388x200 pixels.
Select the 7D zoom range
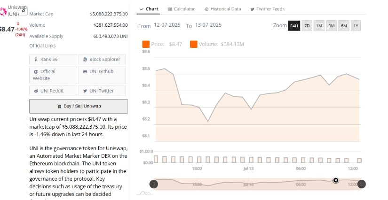pyautogui.click(x=307, y=25)
